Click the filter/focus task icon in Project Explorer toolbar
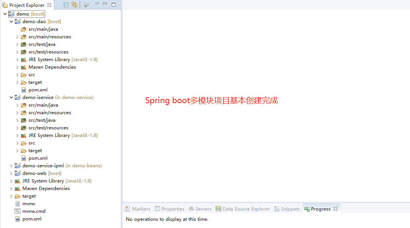 pos(86,5)
